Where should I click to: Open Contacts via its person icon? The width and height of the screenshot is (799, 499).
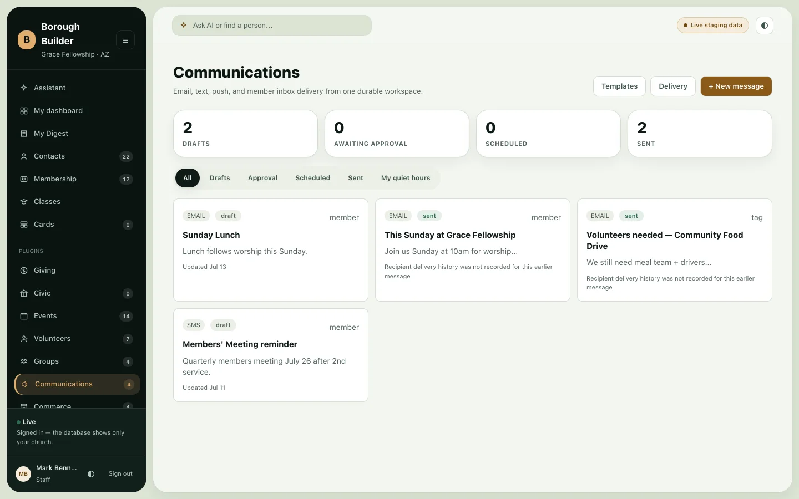click(x=24, y=156)
